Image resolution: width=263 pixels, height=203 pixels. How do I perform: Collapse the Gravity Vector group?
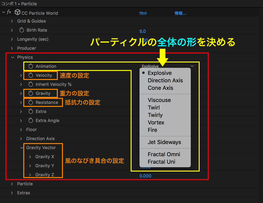click(22, 148)
